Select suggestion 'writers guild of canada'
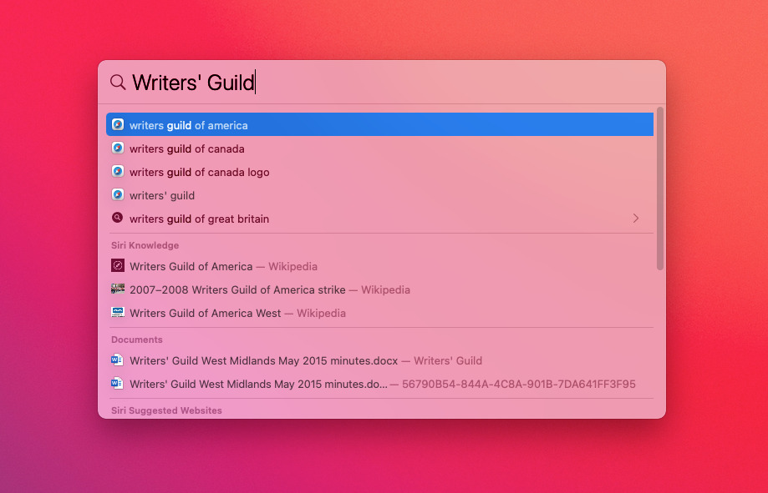The width and height of the screenshot is (768, 493). (x=379, y=148)
